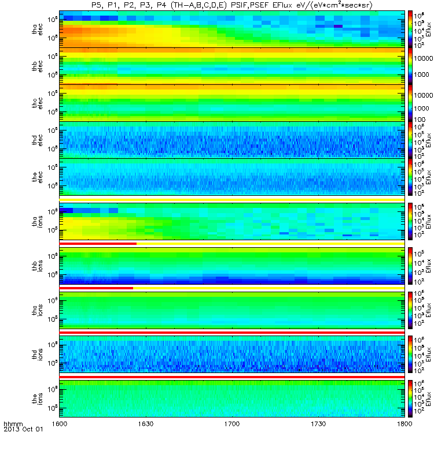The width and height of the screenshot is (434, 462).
Task: Click inside the tha ions spectrogram panel
Action: [232, 221]
